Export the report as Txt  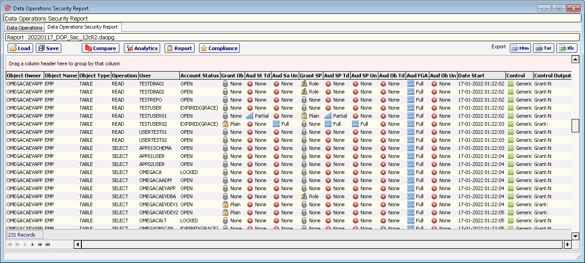543,48
